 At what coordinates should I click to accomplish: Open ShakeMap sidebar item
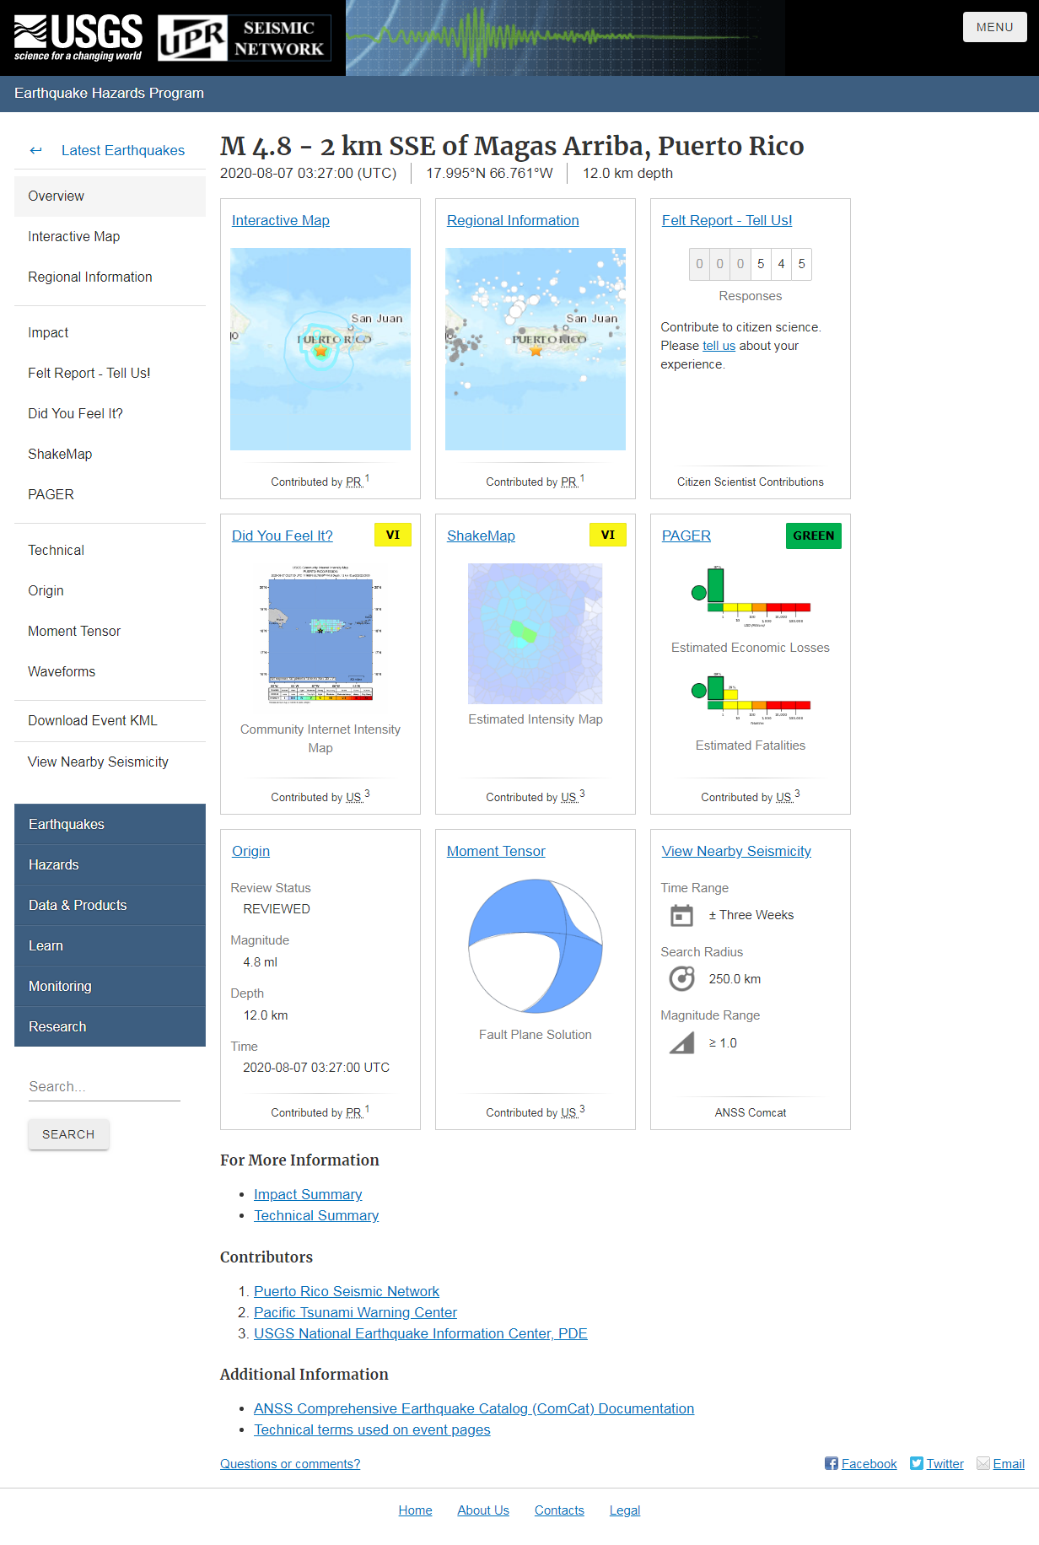click(x=110, y=454)
